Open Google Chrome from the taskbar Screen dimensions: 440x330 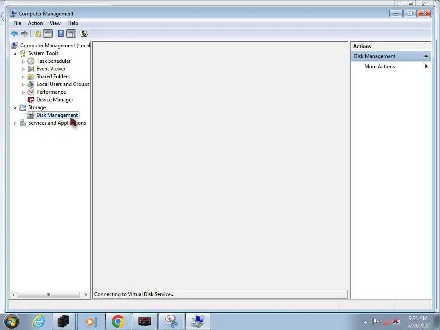(x=118, y=321)
